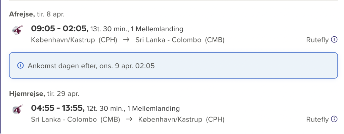Open info icon beside return Rutefly label
The height and width of the screenshot is (134, 344).
click(334, 119)
